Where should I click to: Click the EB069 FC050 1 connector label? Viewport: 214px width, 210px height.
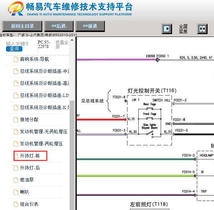157,56
